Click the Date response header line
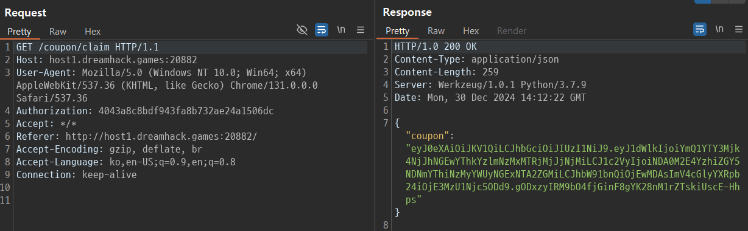Image resolution: width=748 pixels, height=231 pixels. (x=491, y=98)
